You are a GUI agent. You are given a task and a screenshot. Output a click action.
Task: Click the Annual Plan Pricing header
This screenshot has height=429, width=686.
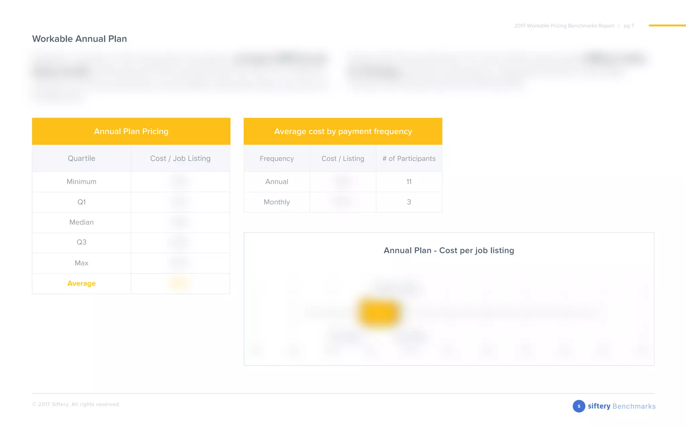click(131, 131)
